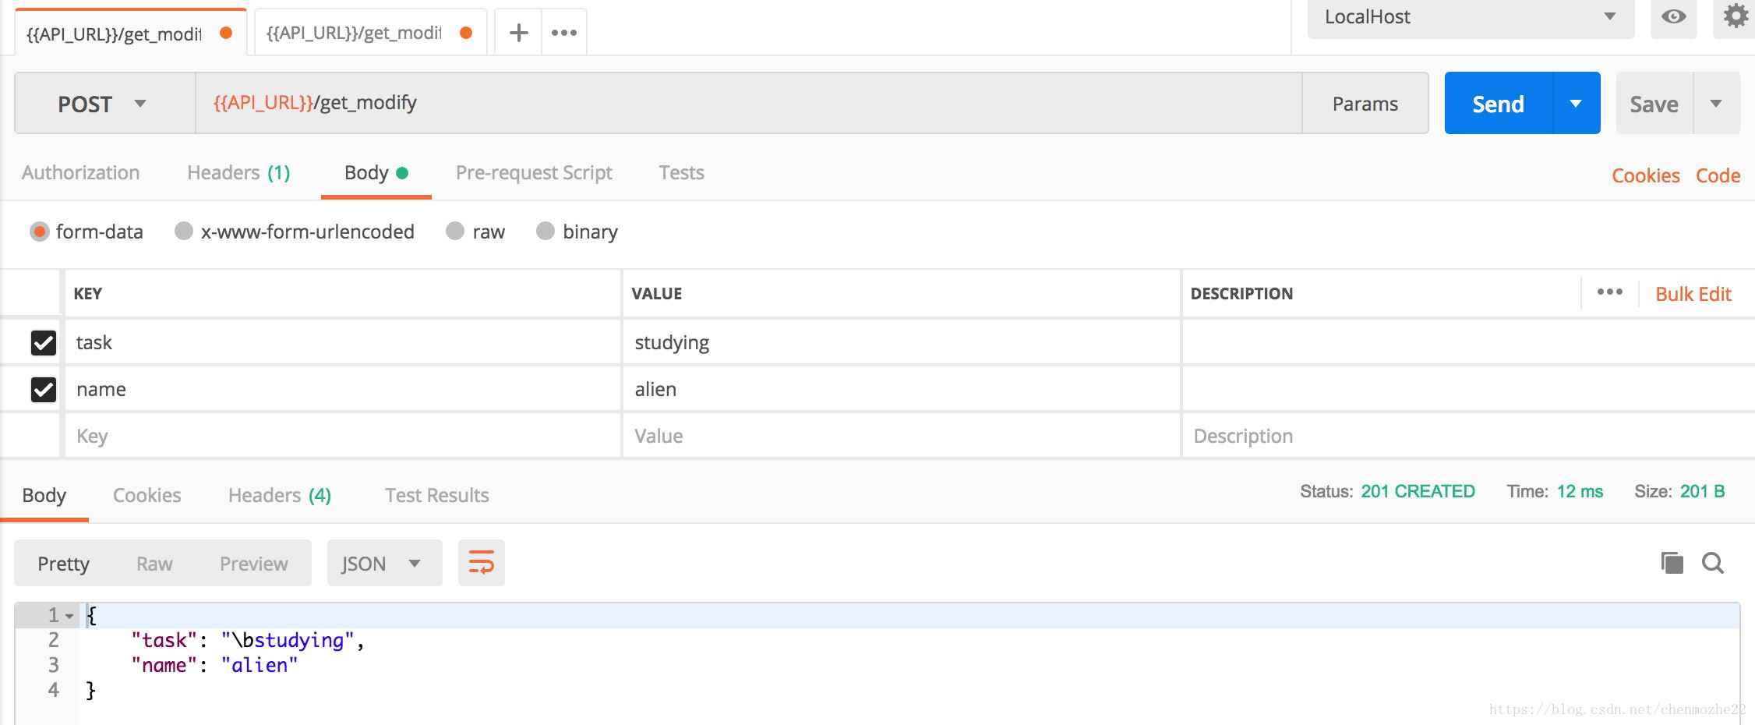Switch to the Pre-request Script tab

[534, 172]
